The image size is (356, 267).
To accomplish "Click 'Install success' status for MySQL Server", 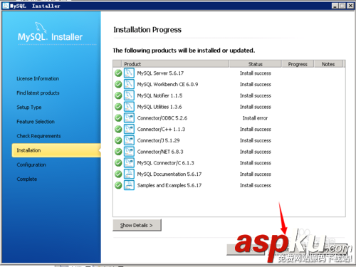I will coord(256,73).
